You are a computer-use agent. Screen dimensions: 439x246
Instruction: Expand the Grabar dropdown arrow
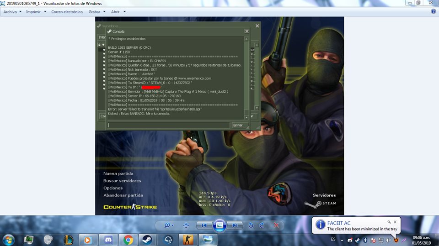tap(104, 12)
